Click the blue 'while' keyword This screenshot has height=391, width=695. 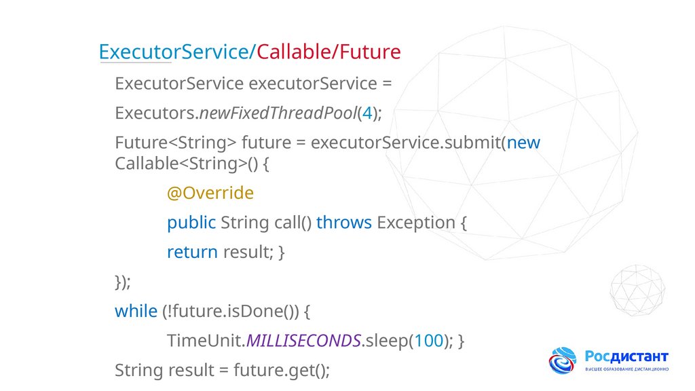(x=136, y=311)
